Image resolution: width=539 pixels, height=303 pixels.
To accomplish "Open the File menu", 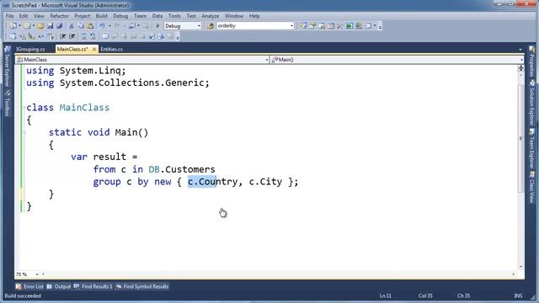I will 9,16.
